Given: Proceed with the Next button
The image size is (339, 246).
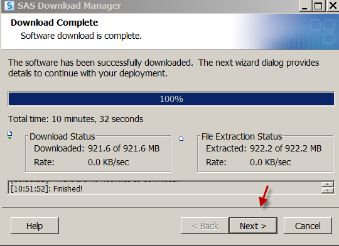Looking at the screenshot, I should (253, 226).
